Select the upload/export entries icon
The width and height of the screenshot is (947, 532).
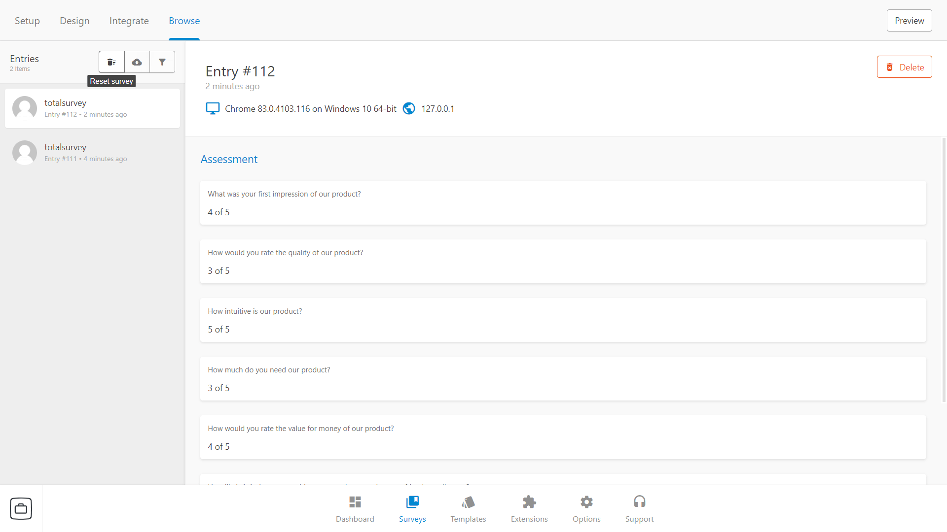137,62
